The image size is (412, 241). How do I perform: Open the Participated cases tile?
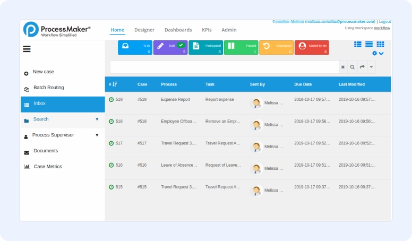[206, 48]
